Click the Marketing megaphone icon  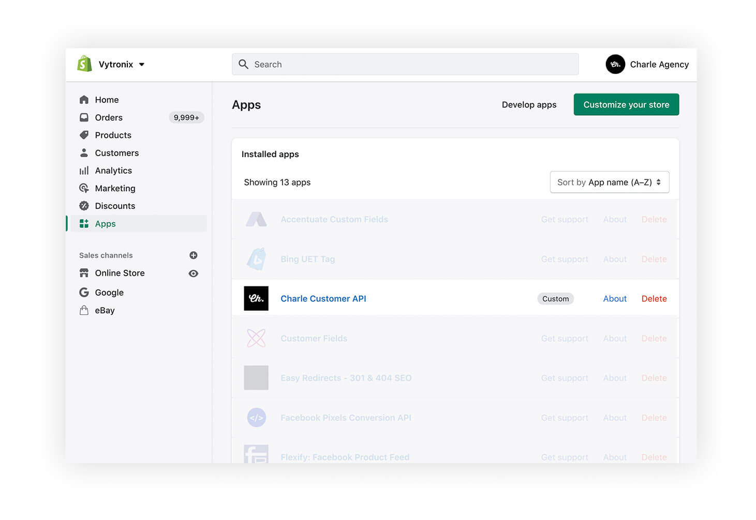tap(84, 188)
